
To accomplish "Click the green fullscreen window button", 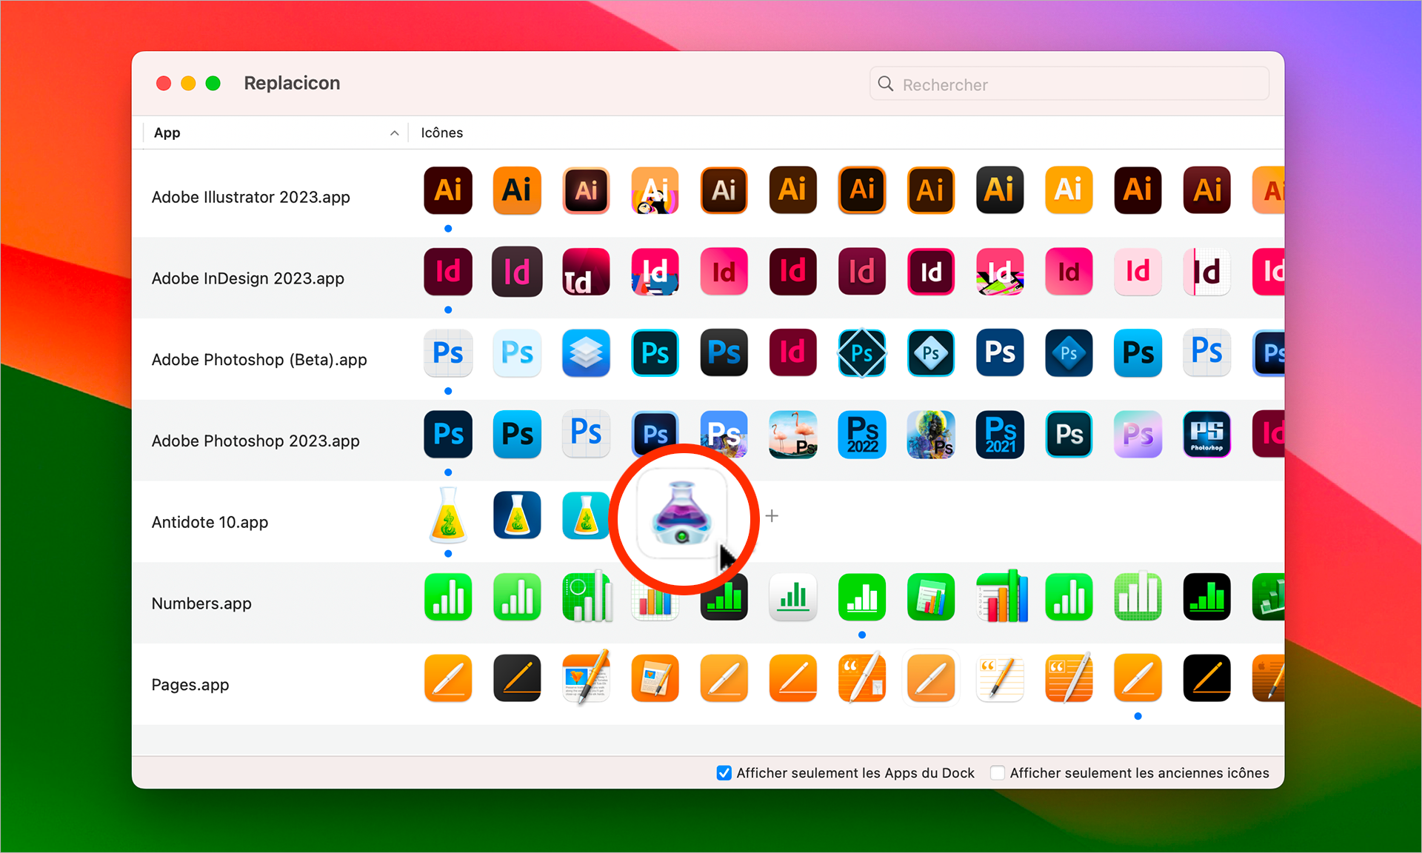I will 213,83.
